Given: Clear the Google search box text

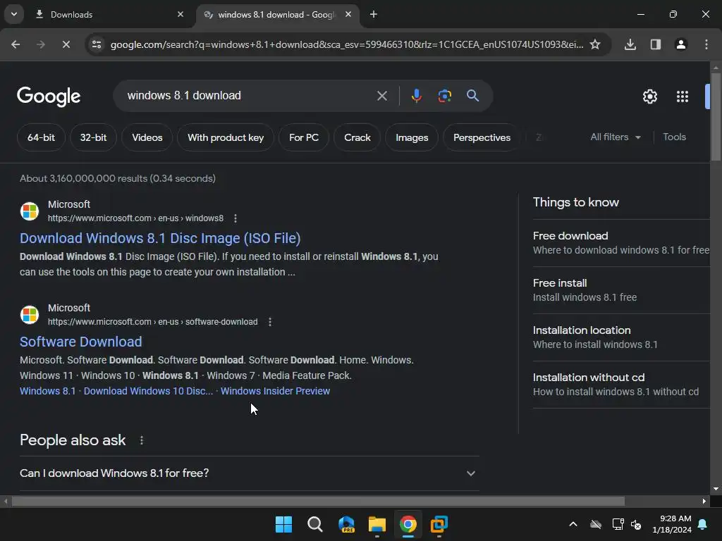Looking at the screenshot, I should pyautogui.click(x=381, y=96).
